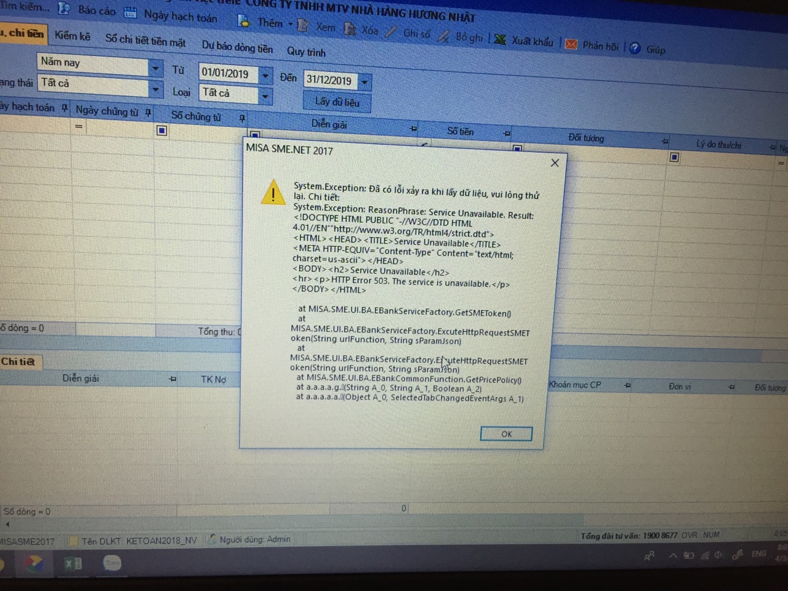Open the Thêm dropdown arrow
This screenshot has width=788, height=591.
(291, 25)
